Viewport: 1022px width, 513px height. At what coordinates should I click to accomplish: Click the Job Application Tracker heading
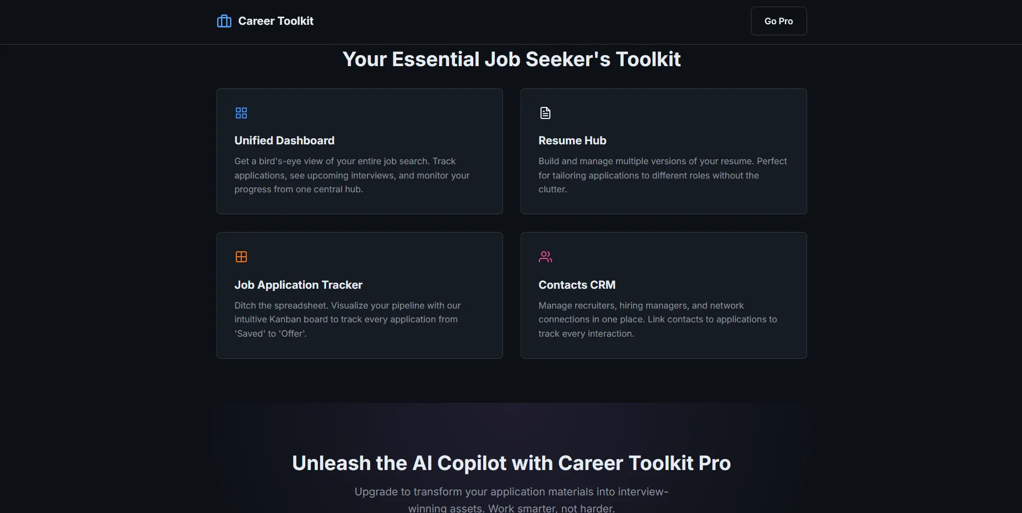tap(298, 285)
